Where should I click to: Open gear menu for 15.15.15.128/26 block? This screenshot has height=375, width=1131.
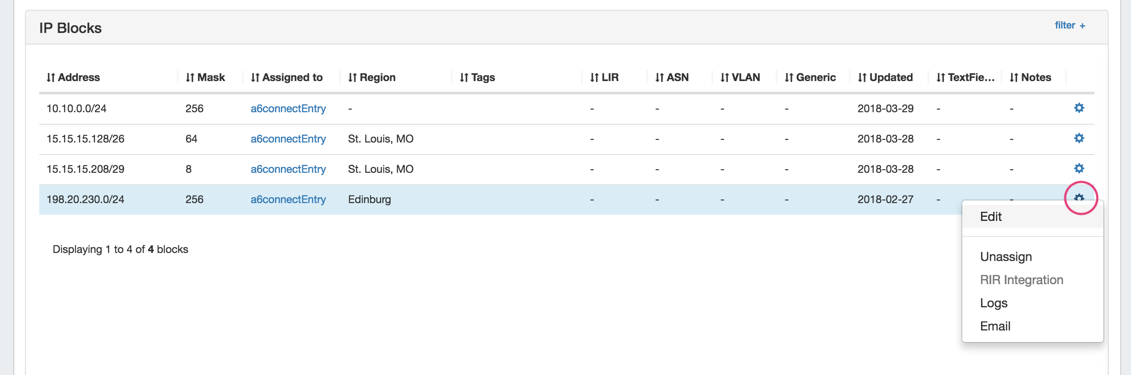1079,138
